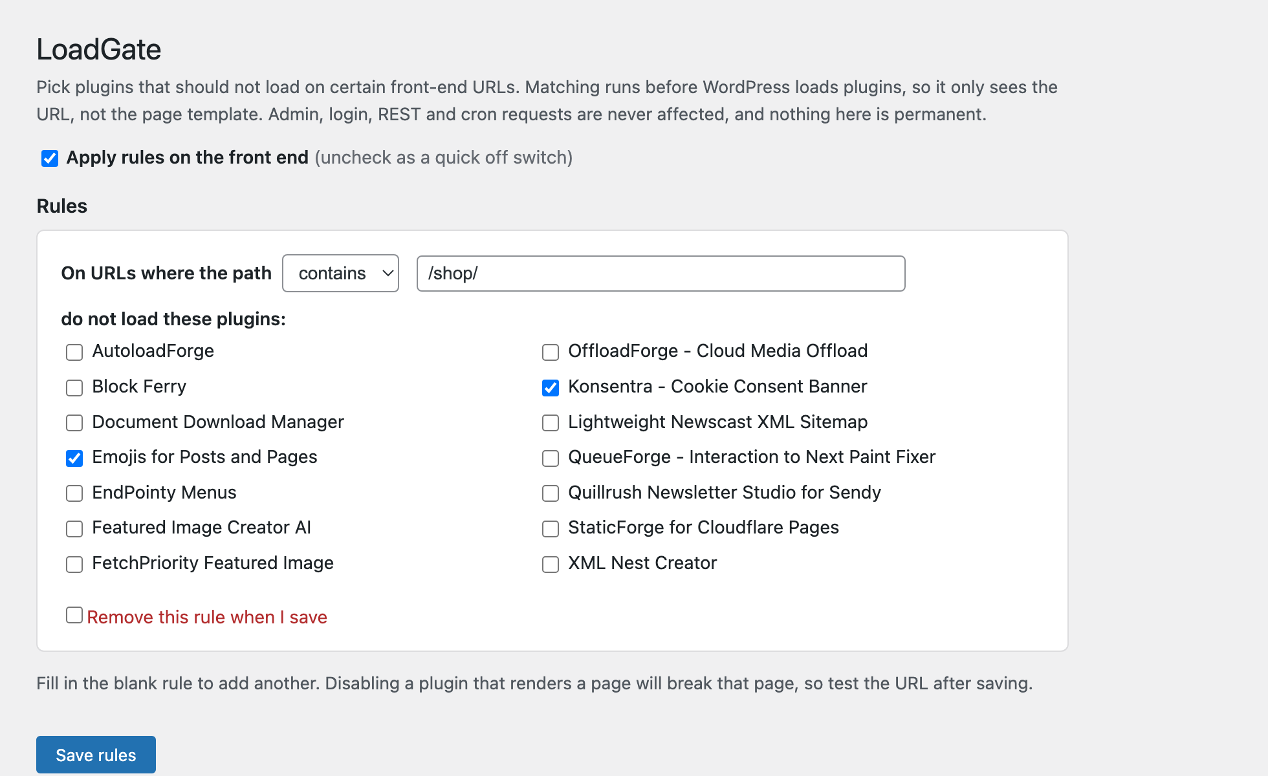Tick Document Download Manager checkbox
This screenshot has height=776, width=1268.
(x=74, y=422)
